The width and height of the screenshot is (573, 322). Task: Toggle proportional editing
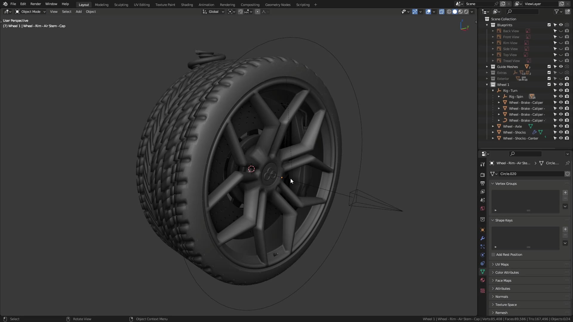258,12
